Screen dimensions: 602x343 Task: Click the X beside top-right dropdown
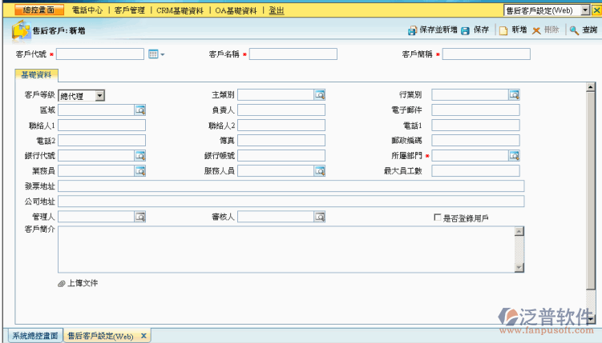596,10
